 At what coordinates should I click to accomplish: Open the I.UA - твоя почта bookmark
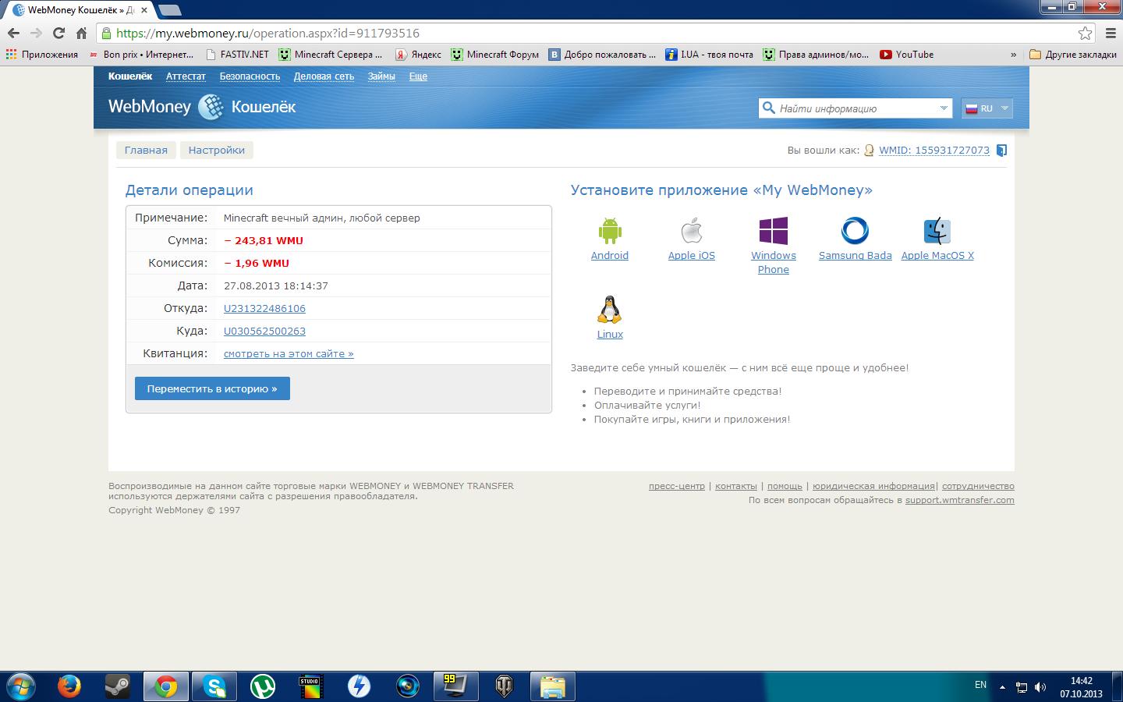[709, 55]
